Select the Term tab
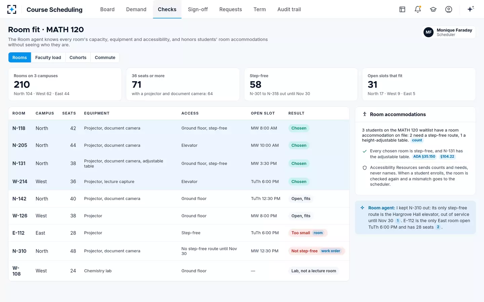This screenshot has height=302, width=484. pyautogui.click(x=259, y=9)
